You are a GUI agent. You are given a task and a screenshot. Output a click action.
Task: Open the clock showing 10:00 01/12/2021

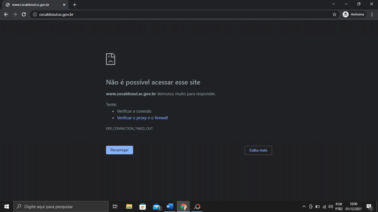(x=353, y=206)
